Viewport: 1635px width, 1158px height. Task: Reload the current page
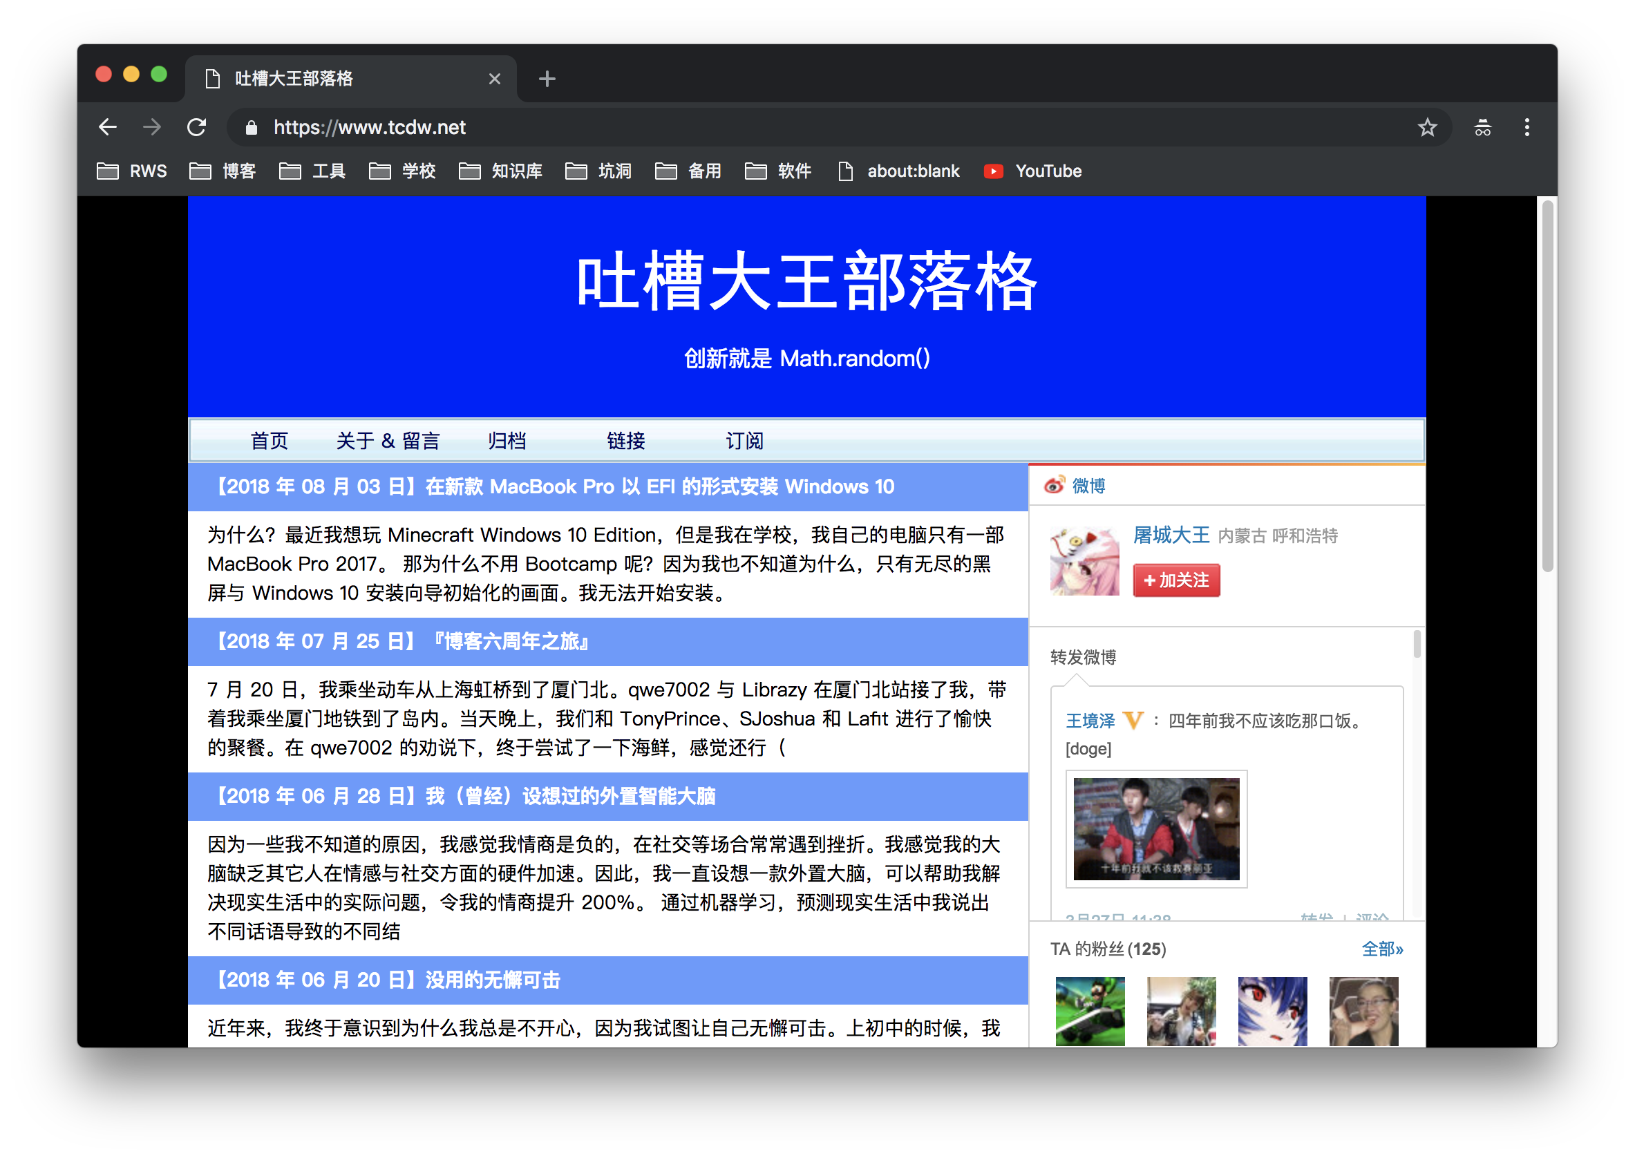point(198,127)
